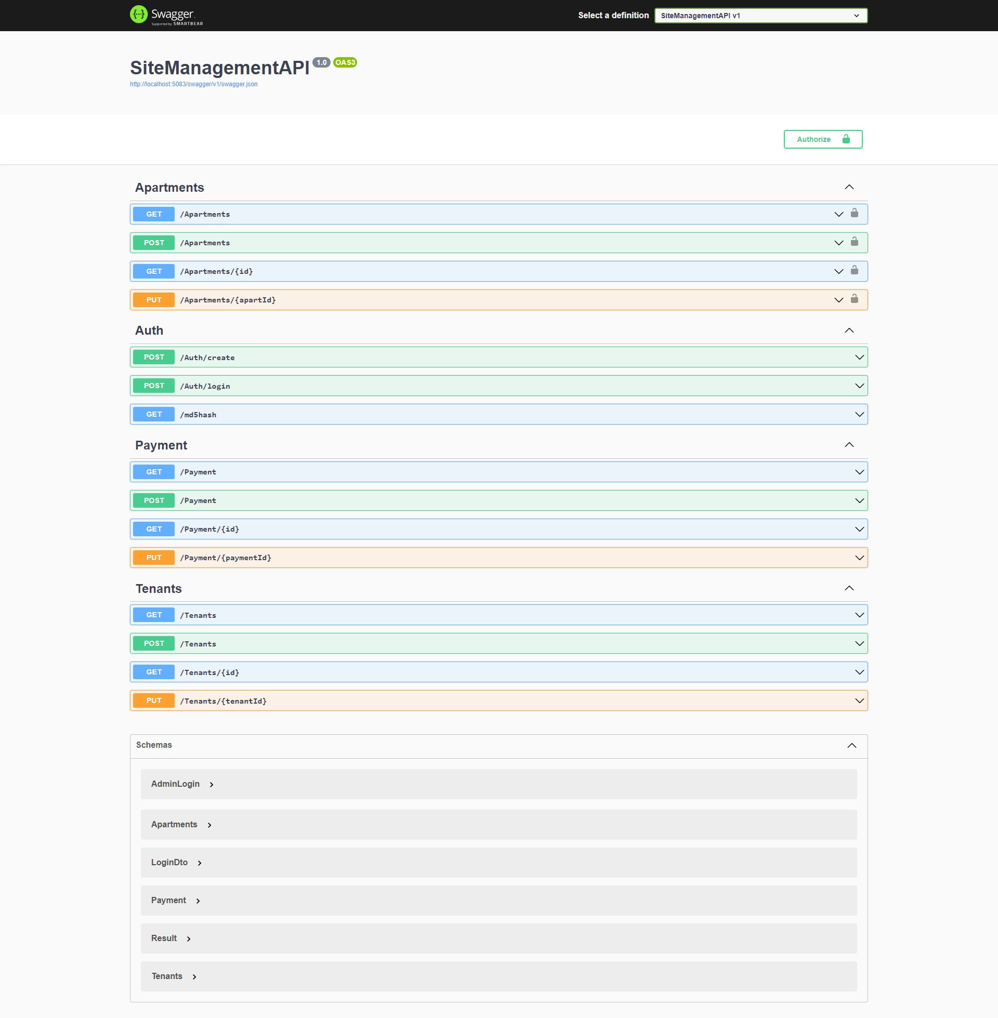Viewport: 998px width, 1018px height.
Task: Open the Select a definition dropdown
Action: [x=760, y=16]
